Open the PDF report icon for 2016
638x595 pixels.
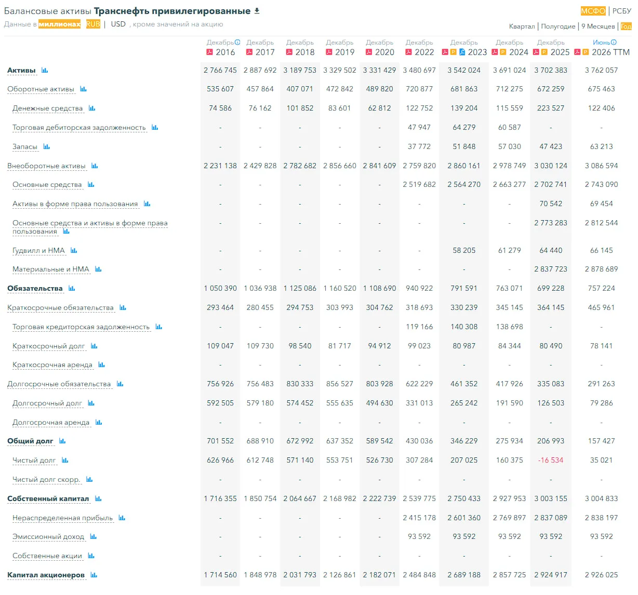[210, 52]
